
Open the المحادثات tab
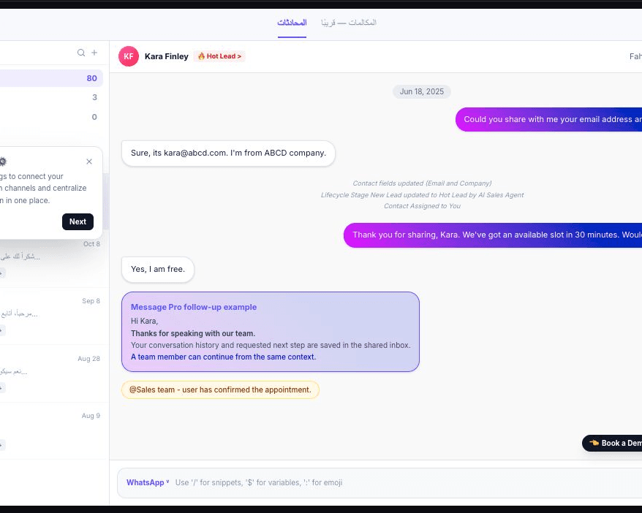(292, 23)
